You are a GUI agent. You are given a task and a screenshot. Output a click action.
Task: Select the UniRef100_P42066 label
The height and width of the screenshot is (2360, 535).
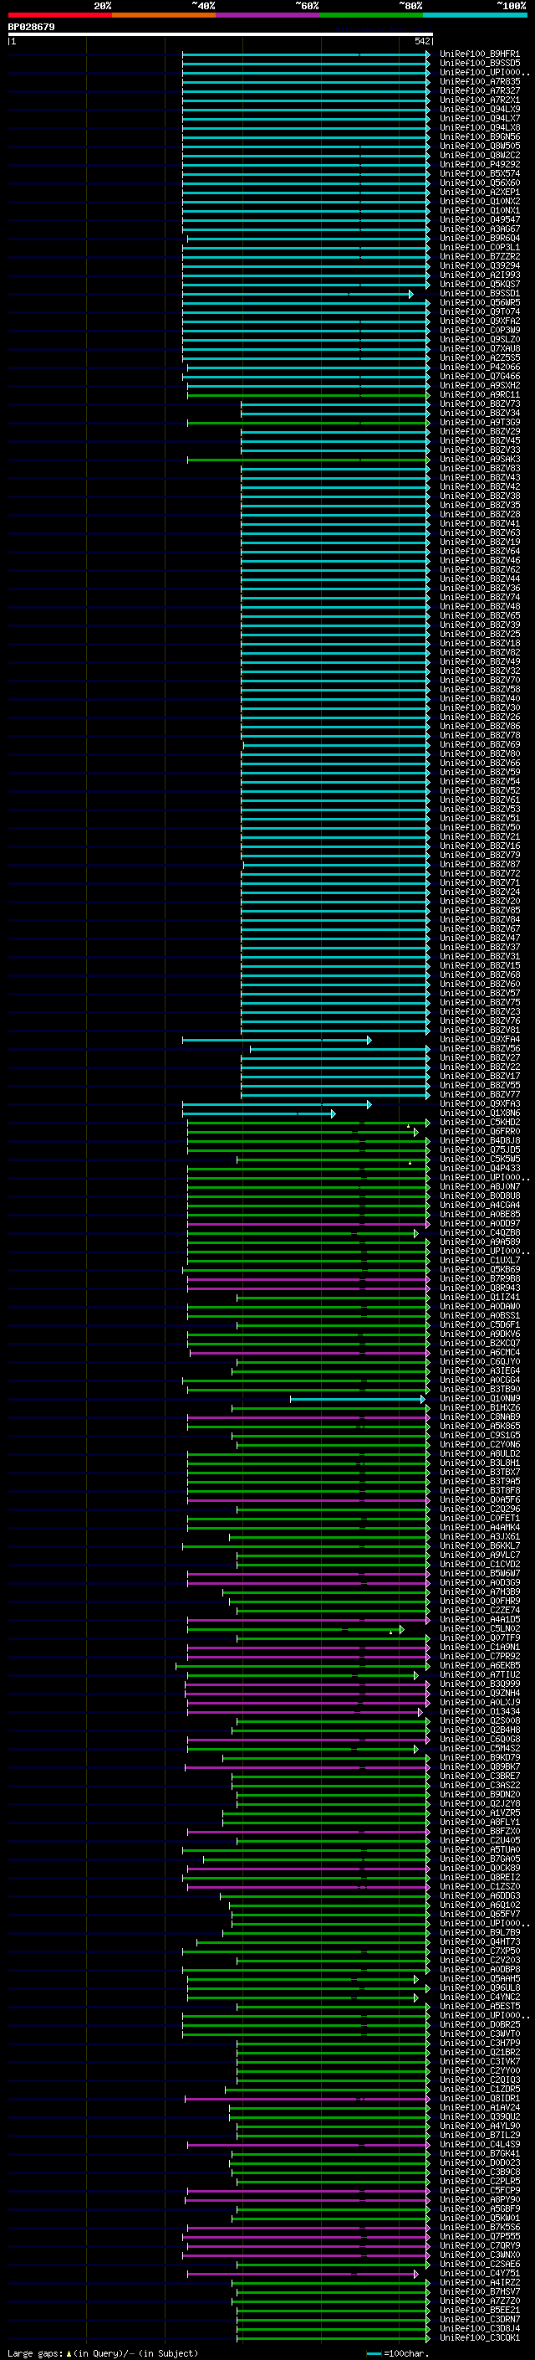[x=479, y=367]
